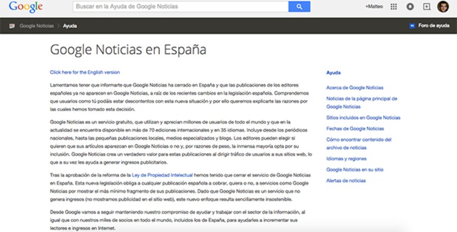
Task: Open Idiomas y regiones link
Action: (x=346, y=159)
